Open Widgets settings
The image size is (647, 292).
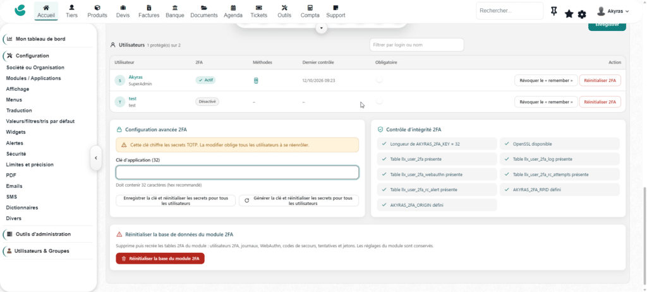pyautogui.click(x=16, y=132)
